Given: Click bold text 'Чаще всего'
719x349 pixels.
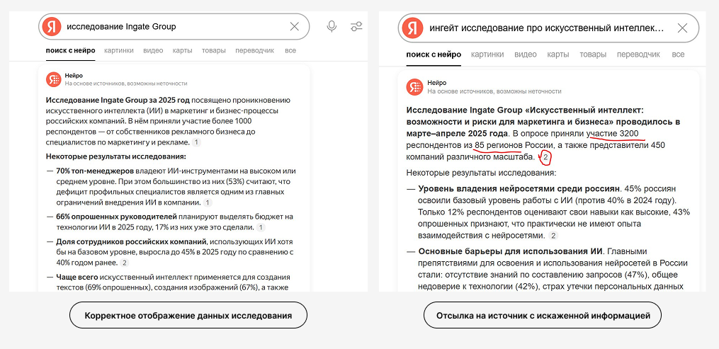Looking at the screenshot, I should pos(77,277).
